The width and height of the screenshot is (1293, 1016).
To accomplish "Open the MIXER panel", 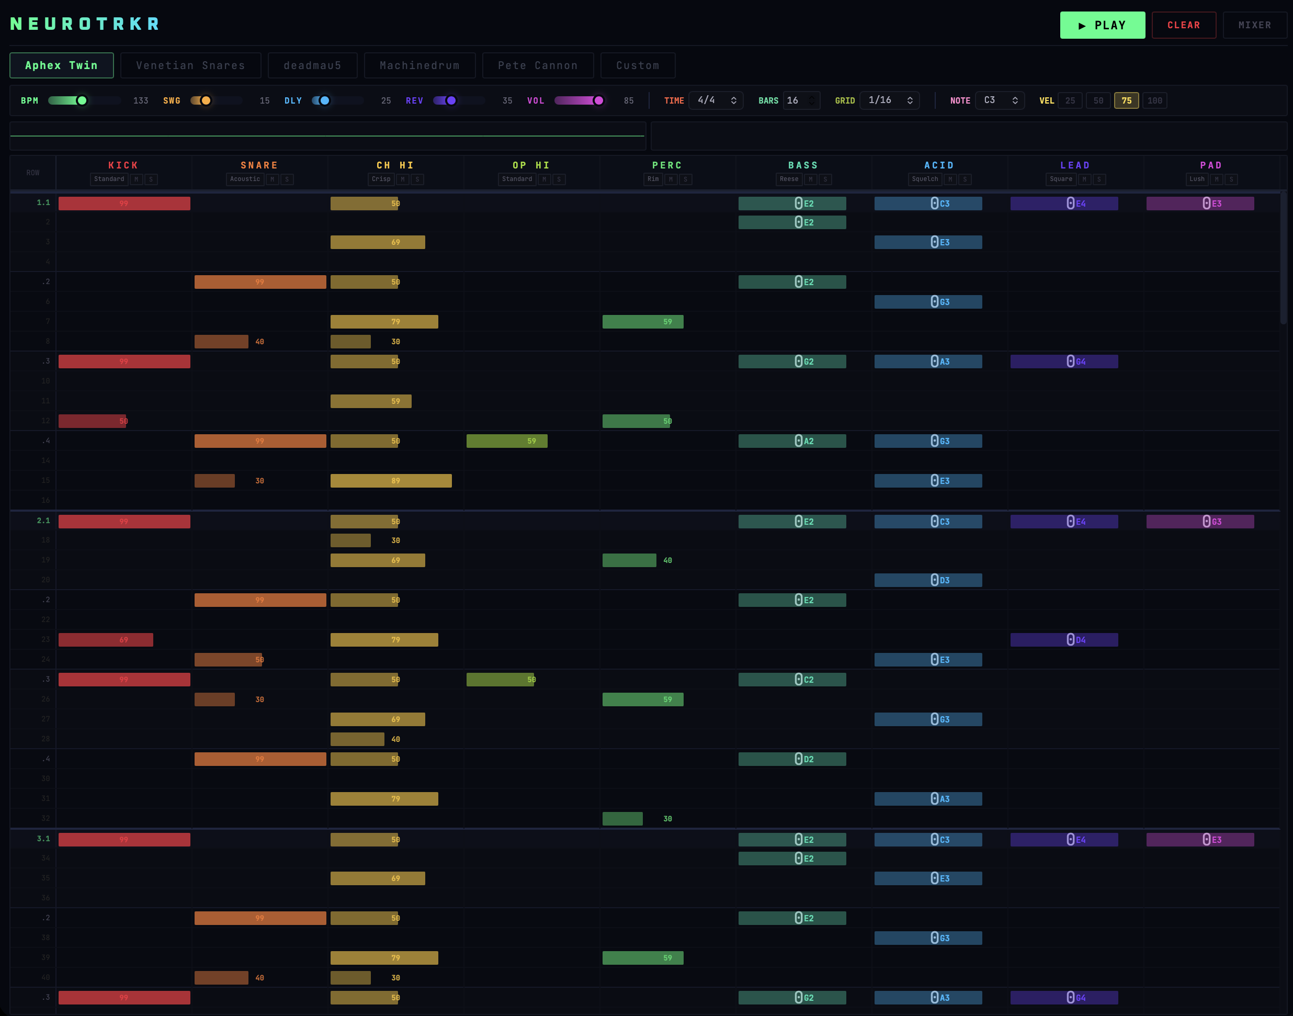I will (x=1254, y=25).
